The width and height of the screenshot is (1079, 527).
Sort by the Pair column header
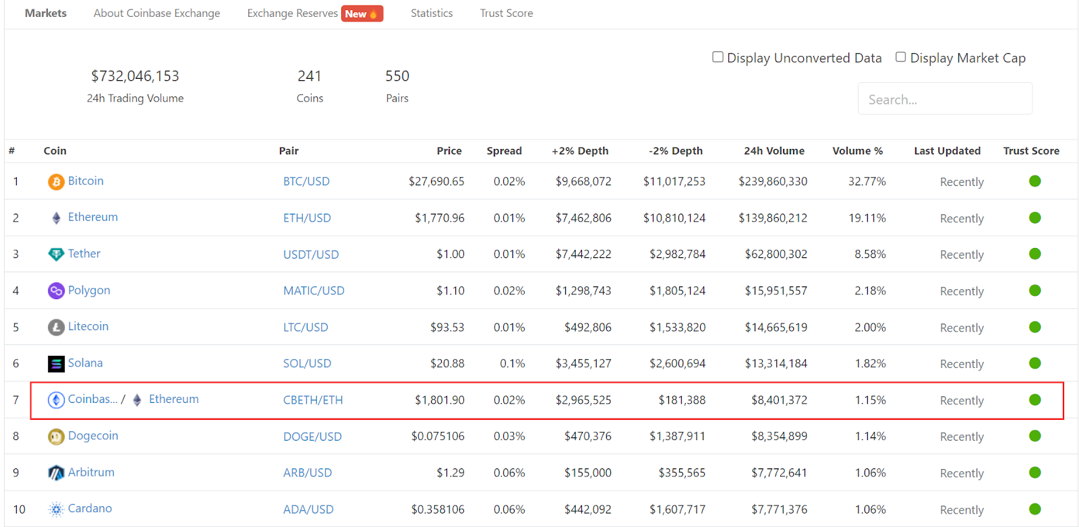point(289,151)
